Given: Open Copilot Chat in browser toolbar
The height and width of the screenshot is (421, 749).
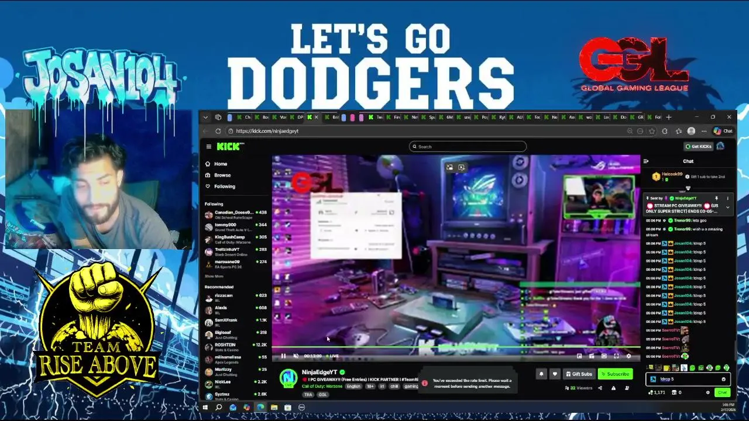Looking at the screenshot, I should [723, 131].
